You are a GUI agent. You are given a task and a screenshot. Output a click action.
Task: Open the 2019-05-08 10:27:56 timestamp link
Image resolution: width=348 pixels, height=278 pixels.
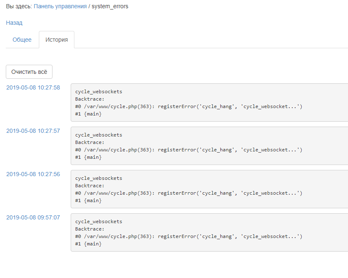pos(33,174)
